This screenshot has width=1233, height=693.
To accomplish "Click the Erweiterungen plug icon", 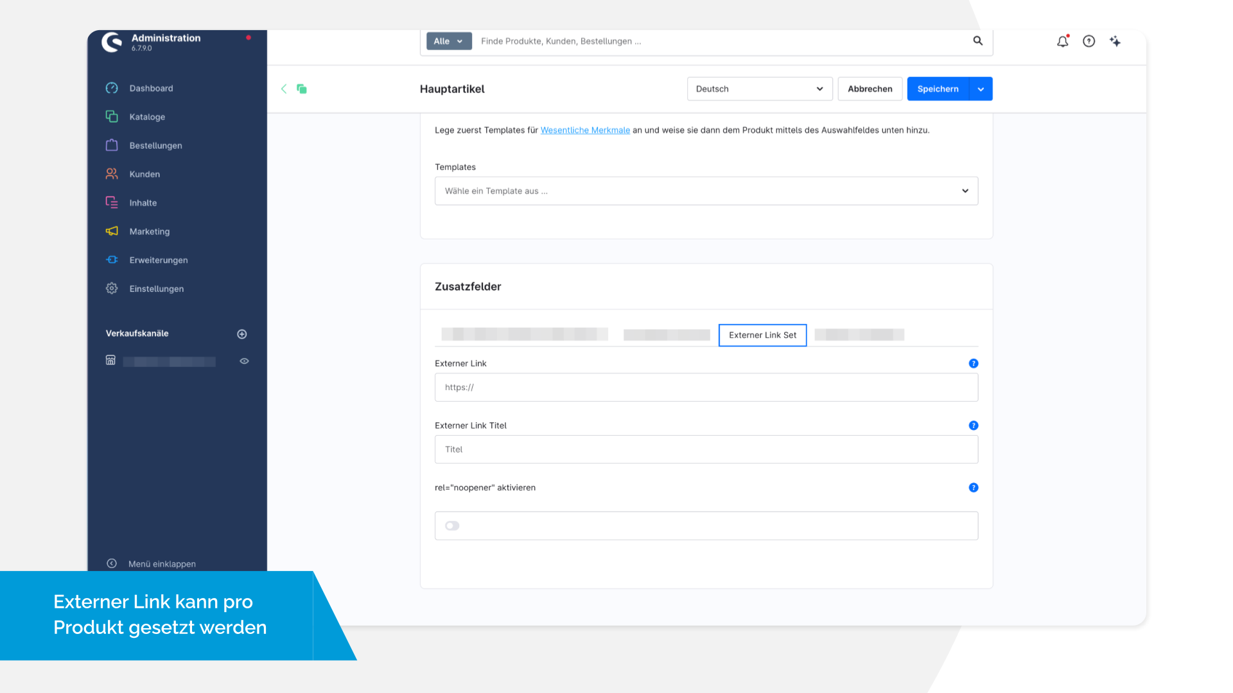I will tap(112, 259).
